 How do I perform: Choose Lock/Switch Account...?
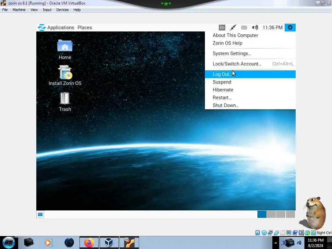pos(250,64)
